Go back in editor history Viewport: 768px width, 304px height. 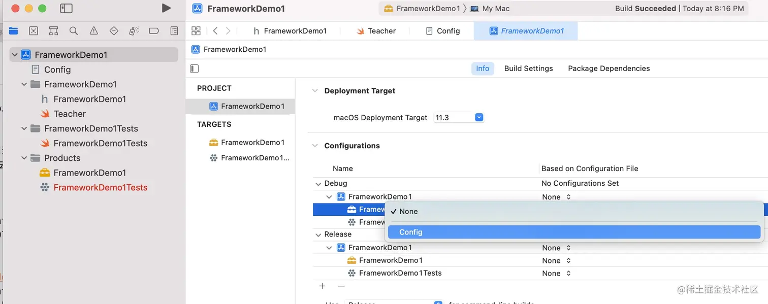coord(215,31)
